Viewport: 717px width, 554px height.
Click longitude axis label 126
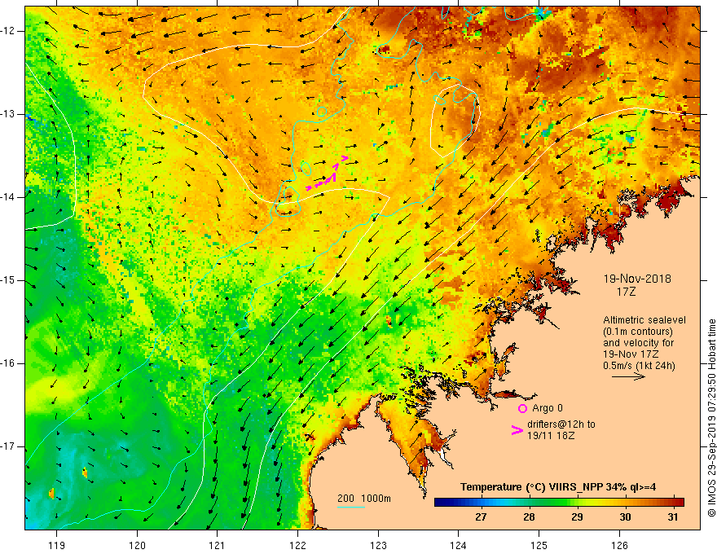tap(619, 545)
